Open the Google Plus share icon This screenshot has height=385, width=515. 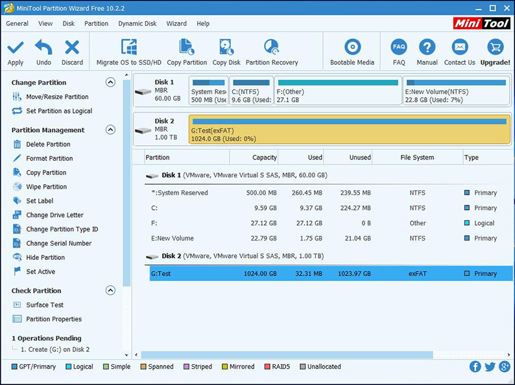505,367
